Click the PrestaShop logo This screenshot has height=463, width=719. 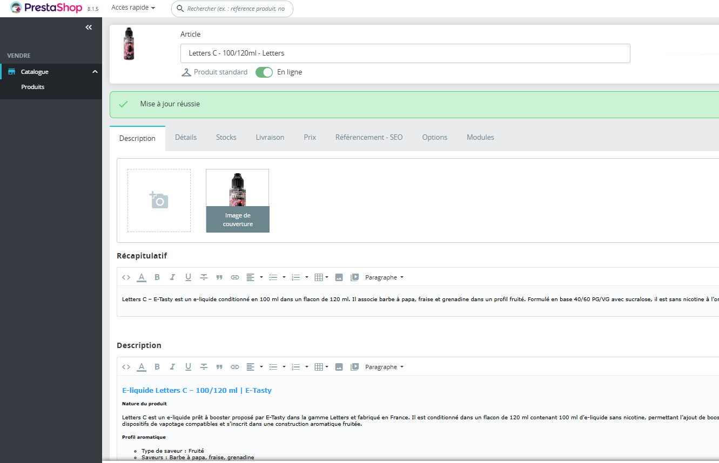coord(46,8)
